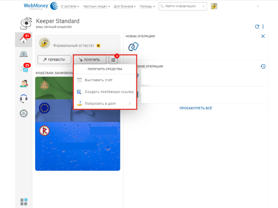This screenshot has width=278, height=208.
Task: Click the home icon in the sidebar
Action: tap(23, 40)
